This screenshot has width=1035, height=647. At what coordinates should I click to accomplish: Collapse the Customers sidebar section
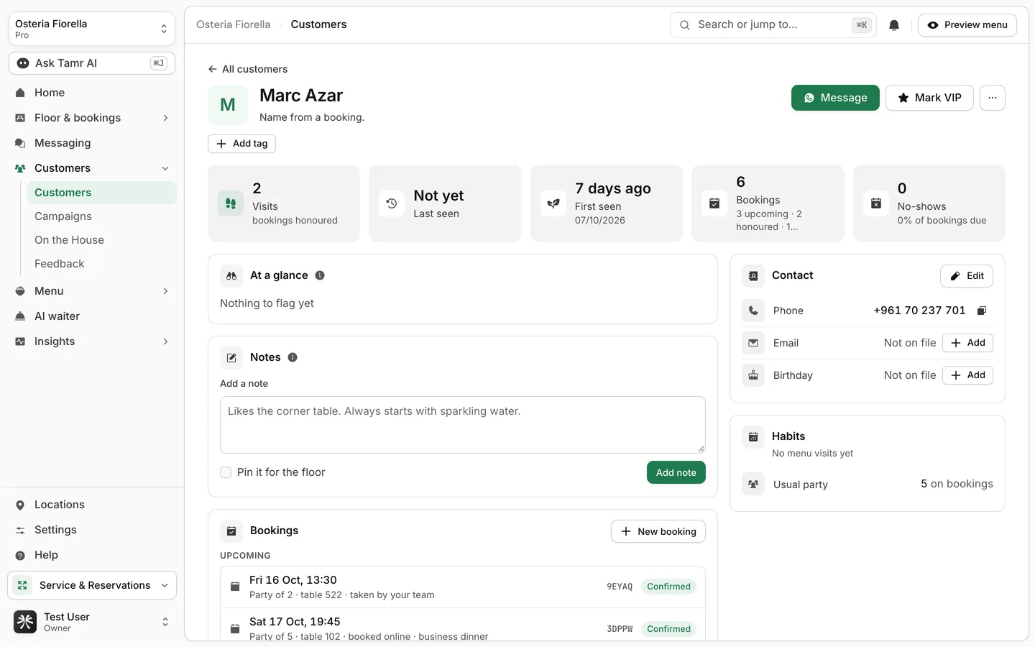point(92,168)
